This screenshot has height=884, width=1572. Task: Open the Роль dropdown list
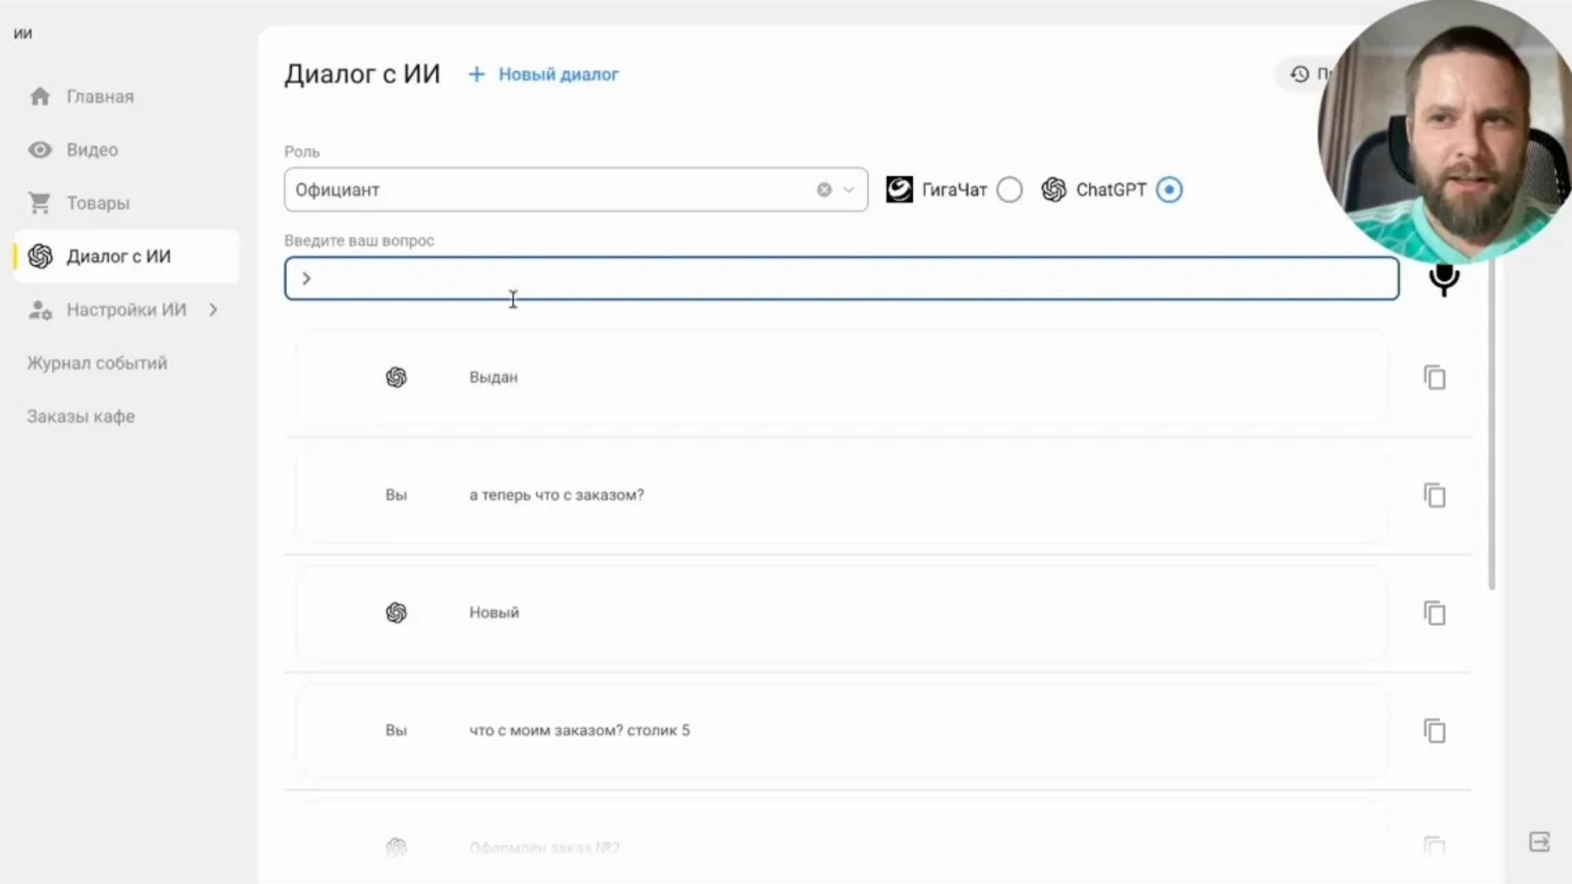coord(848,190)
